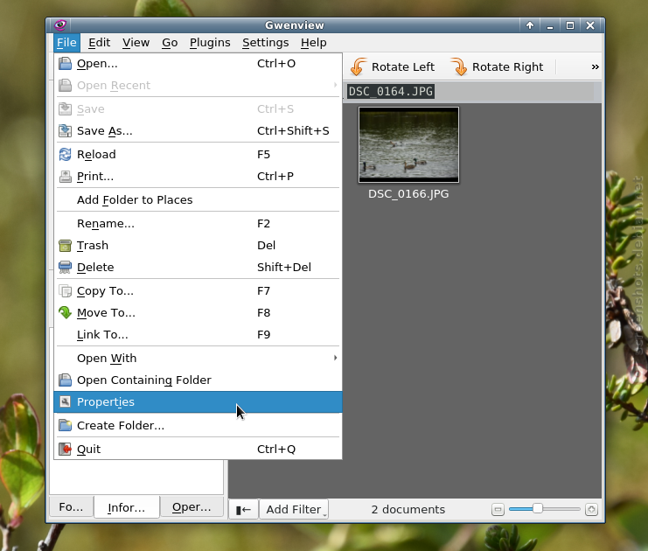Close the File menu via File
Screen dimensions: 648x551
66,43
